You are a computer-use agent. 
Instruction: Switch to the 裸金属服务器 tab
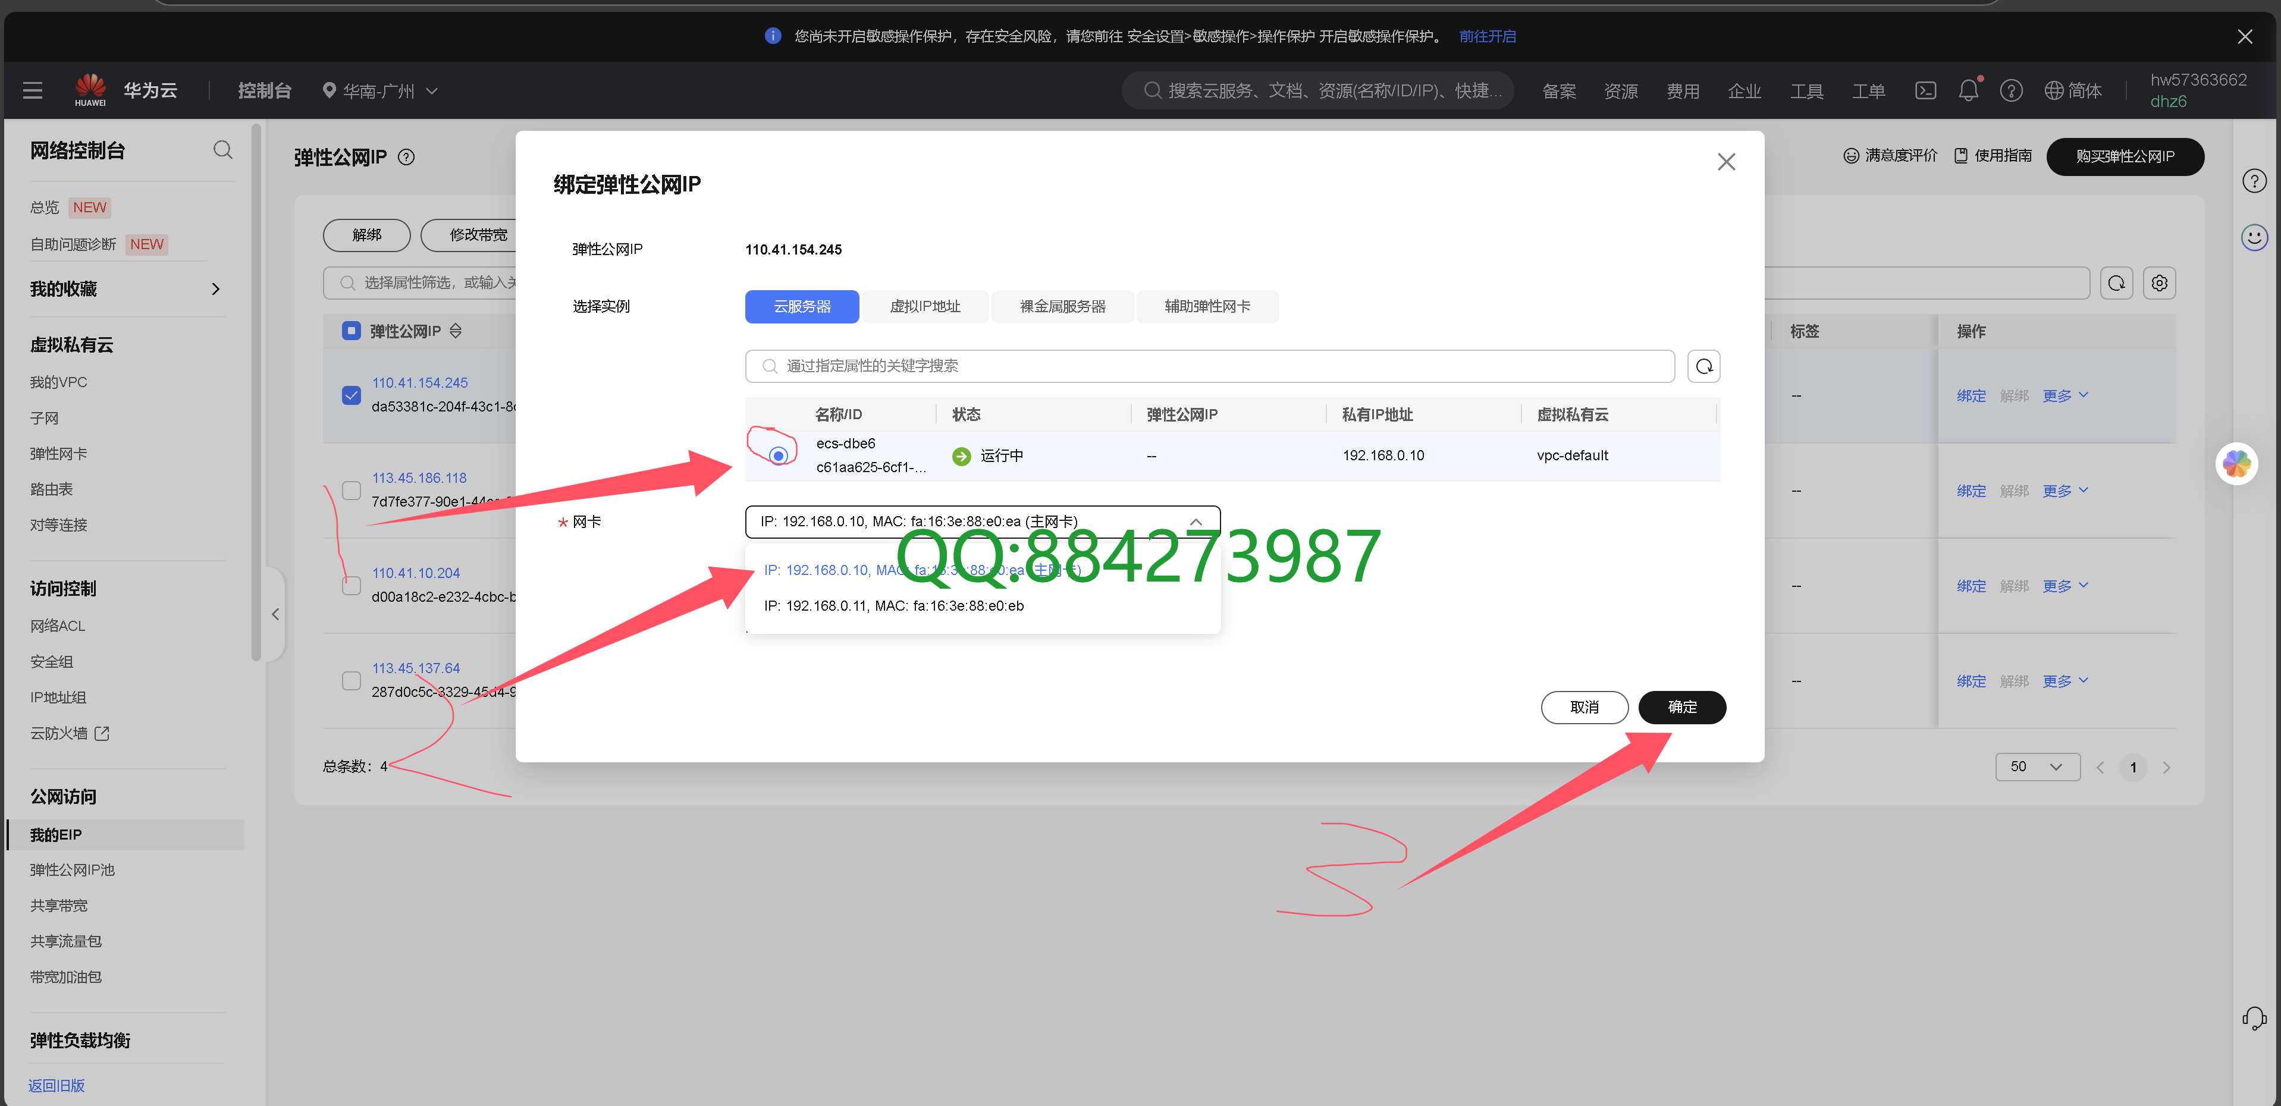coord(1062,306)
